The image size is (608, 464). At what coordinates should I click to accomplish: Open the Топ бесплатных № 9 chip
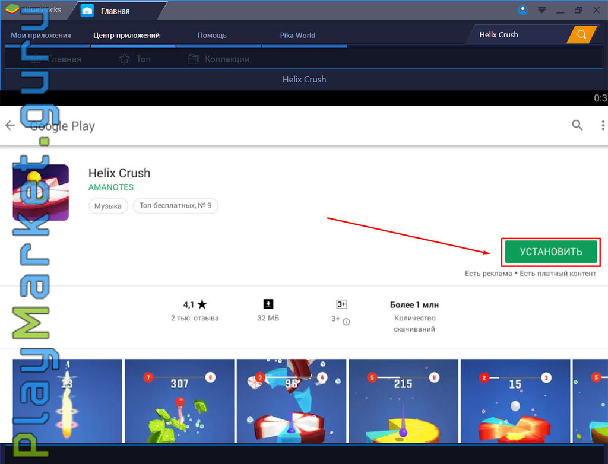pos(175,205)
